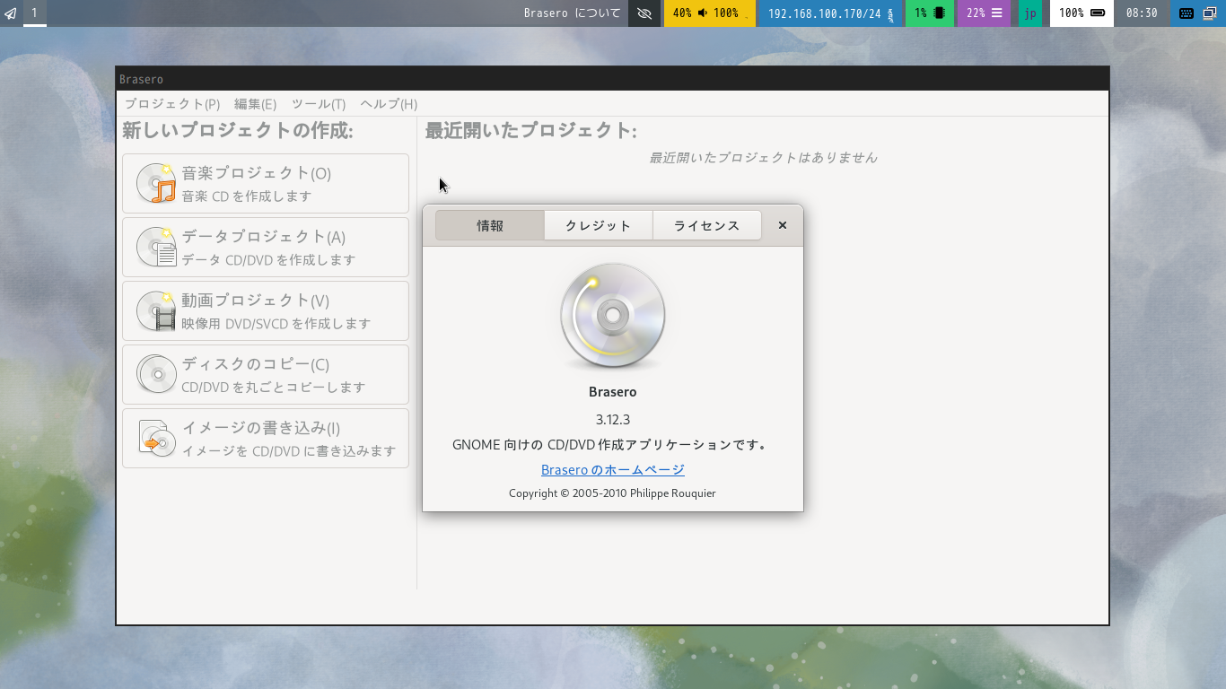Click the music project CD icon
Viewport: 1226px width, 689px height.
(156, 184)
